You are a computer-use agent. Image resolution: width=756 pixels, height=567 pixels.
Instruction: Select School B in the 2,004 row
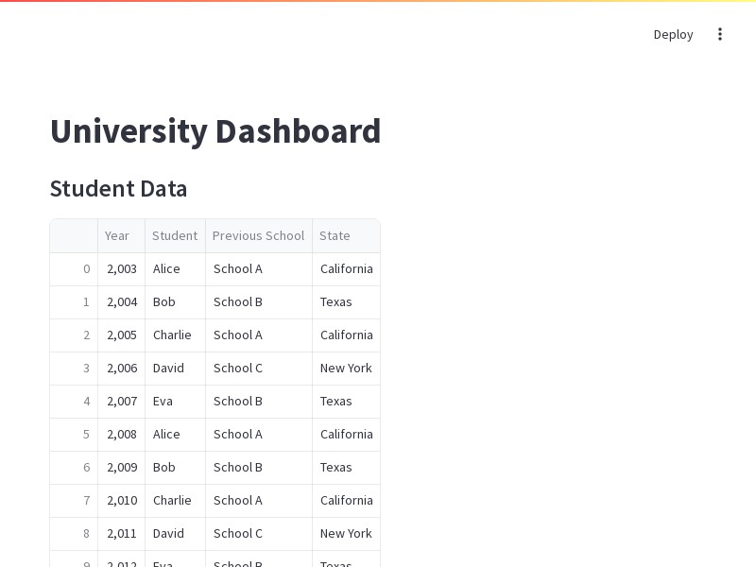point(259,302)
